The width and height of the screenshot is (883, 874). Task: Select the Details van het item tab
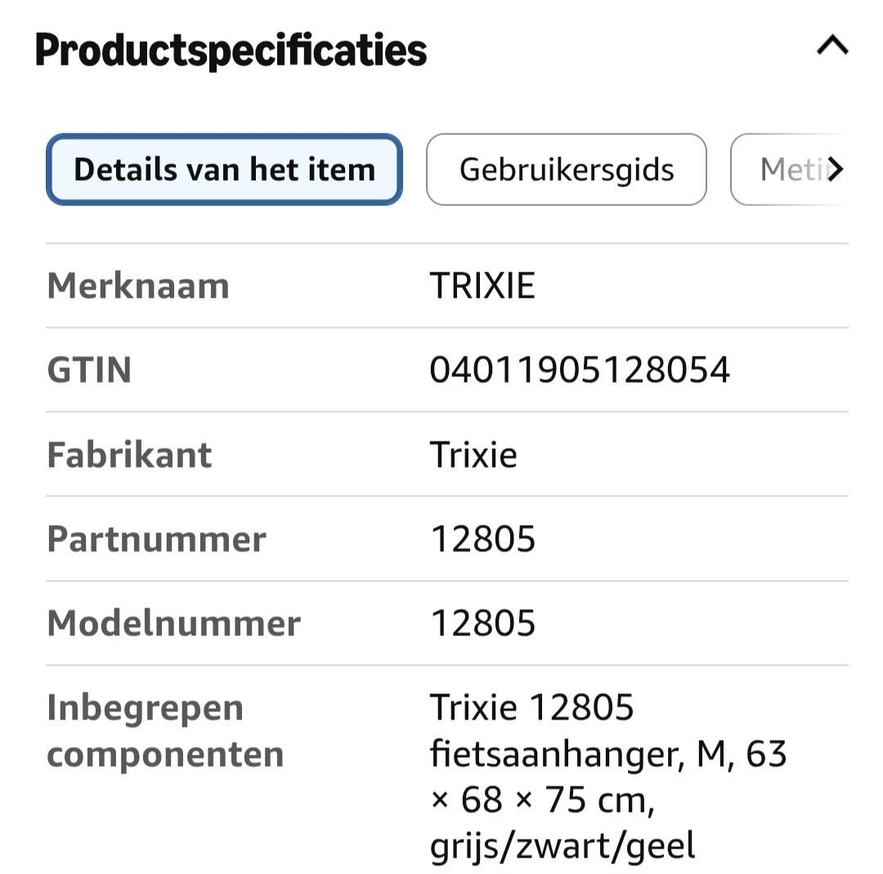coord(224,169)
